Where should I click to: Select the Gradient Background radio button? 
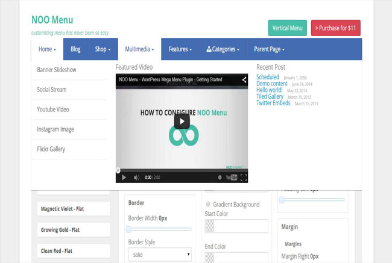pyautogui.click(x=208, y=204)
